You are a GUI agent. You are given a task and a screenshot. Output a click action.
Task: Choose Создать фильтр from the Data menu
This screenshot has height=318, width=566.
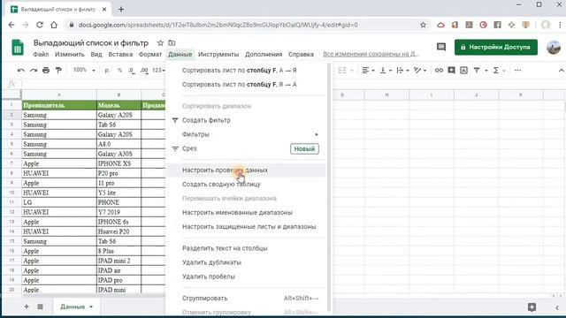[246, 120]
